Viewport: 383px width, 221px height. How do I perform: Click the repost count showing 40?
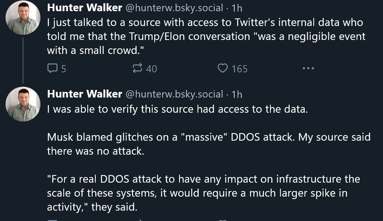point(151,69)
